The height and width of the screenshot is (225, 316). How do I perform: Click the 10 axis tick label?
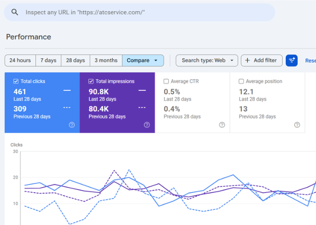(x=15, y=203)
